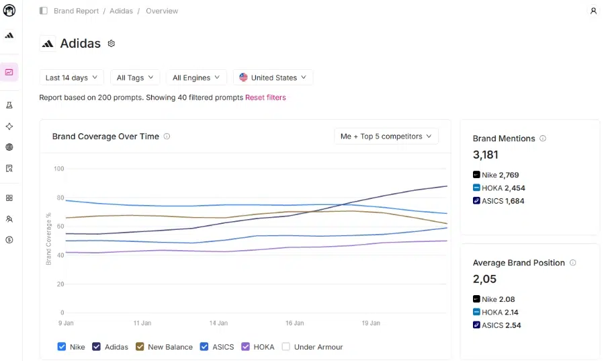Viewport: 606px width, 361px height.
Task: Click info icon next to Brand Coverage Over Time
Action: pyautogui.click(x=167, y=136)
